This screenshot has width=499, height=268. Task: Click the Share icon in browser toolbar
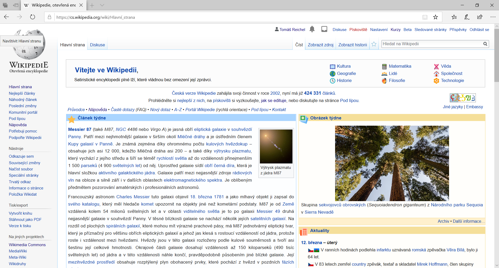click(480, 17)
